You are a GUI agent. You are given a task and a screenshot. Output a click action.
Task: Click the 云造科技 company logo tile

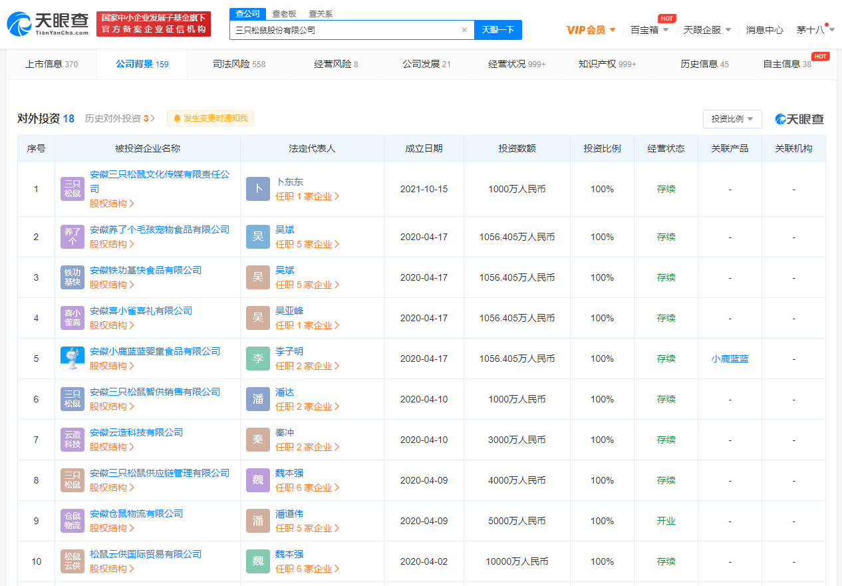pyautogui.click(x=72, y=440)
